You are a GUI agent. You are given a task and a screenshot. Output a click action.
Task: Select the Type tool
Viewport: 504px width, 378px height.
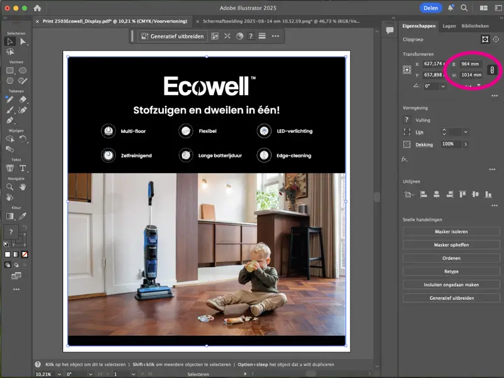pos(23,168)
